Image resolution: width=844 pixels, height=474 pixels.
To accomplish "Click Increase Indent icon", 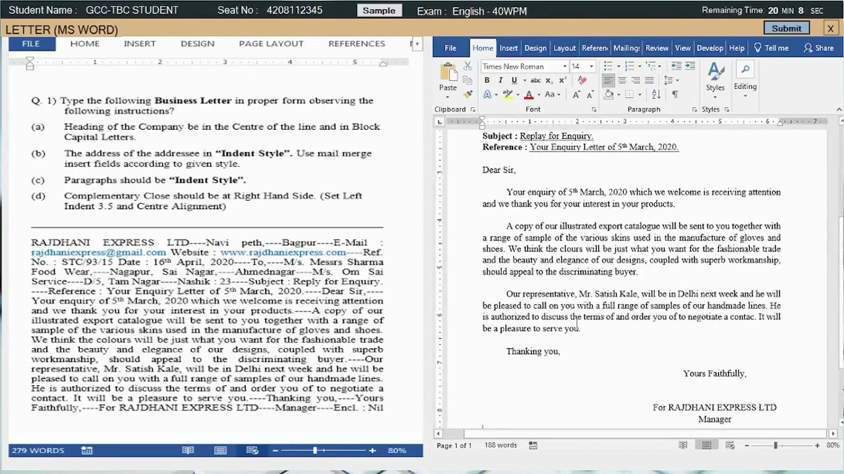I will (x=690, y=66).
